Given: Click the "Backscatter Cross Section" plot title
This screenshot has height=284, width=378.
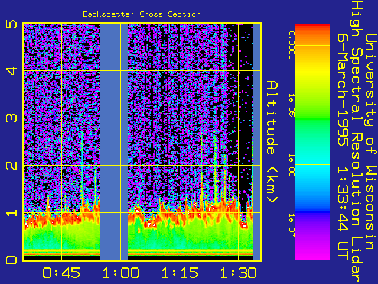Looking at the screenshot, I should tap(142, 14).
